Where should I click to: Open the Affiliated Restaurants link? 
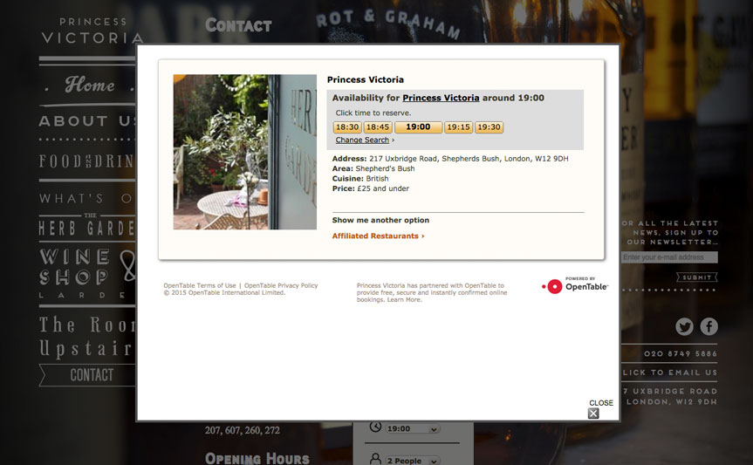[378, 236]
